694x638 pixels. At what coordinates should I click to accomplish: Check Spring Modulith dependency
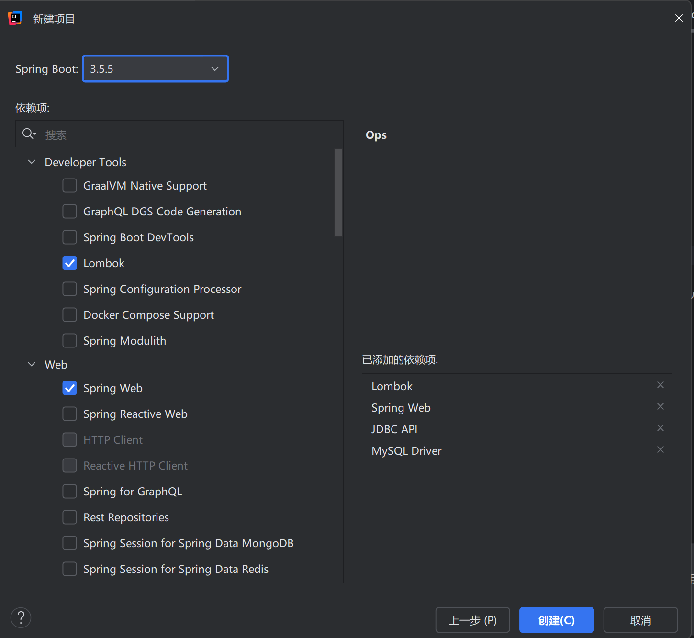coord(69,340)
